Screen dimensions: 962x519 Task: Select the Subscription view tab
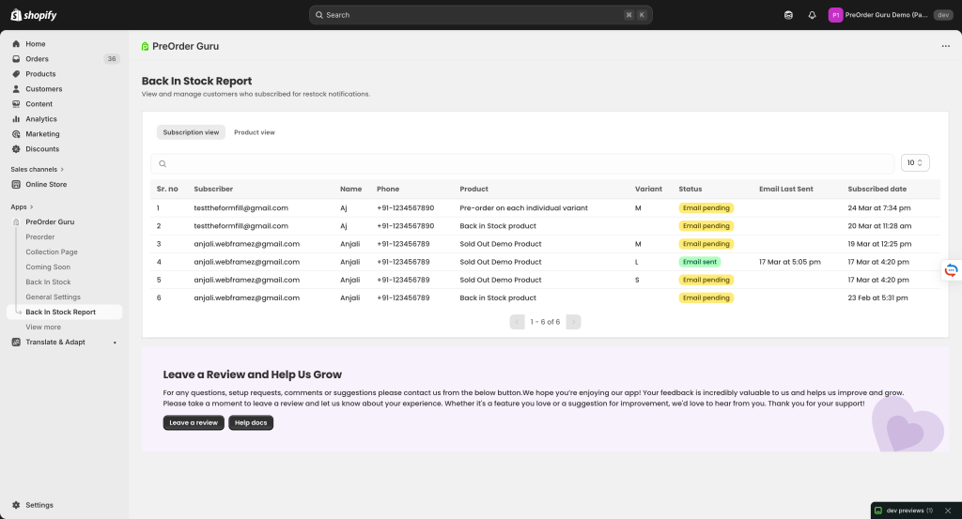(x=191, y=132)
